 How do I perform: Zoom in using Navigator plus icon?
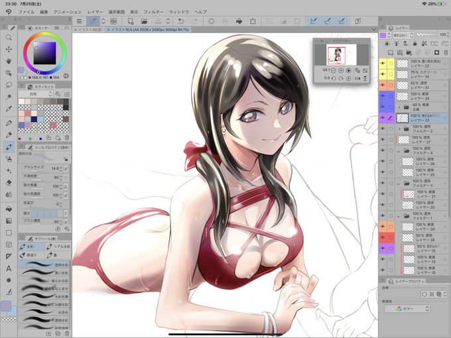click(341, 70)
